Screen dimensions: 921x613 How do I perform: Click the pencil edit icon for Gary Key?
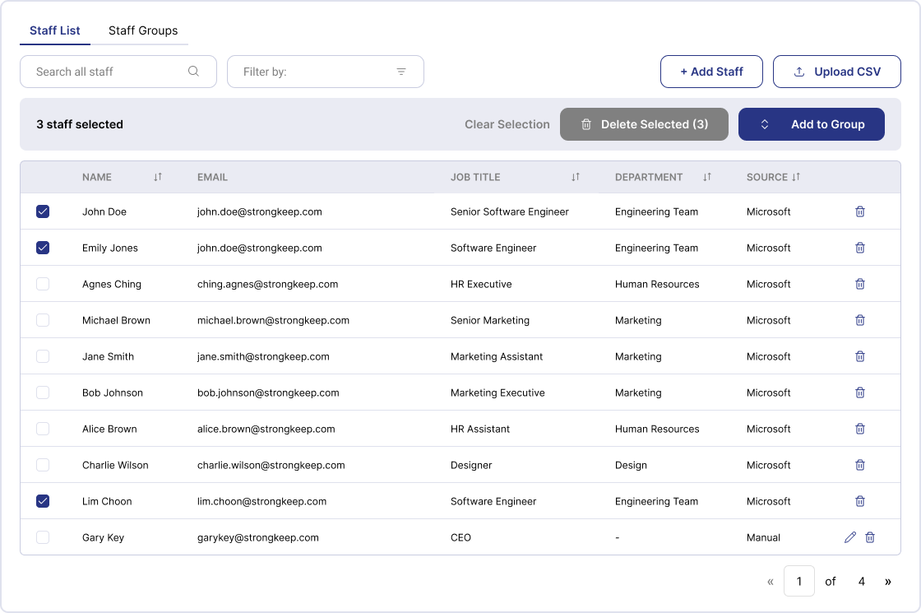[850, 537]
